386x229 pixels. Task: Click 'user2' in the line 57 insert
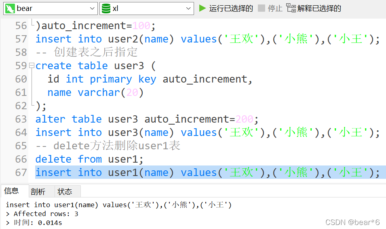point(123,39)
